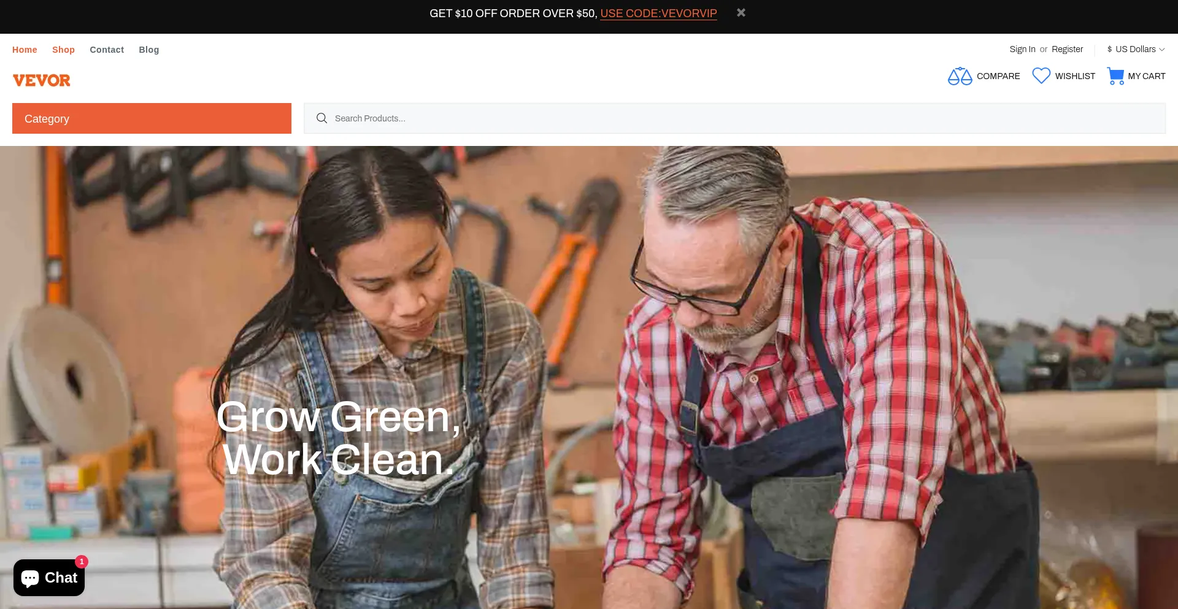Go to the Home menu item
Screen dimensions: 1178x609
click(x=25, y=50)
